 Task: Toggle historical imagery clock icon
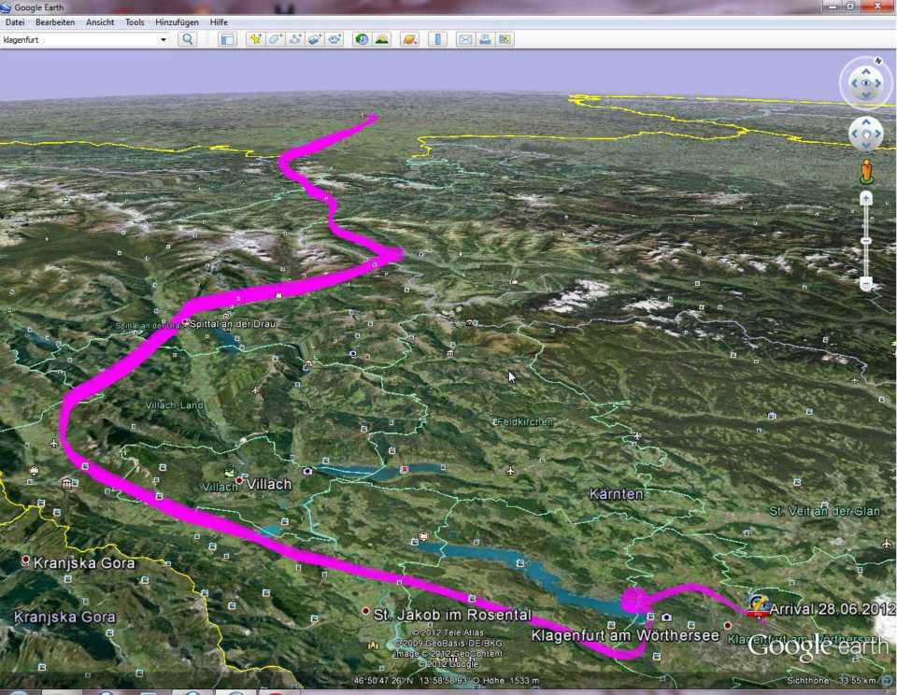[362, 39]
